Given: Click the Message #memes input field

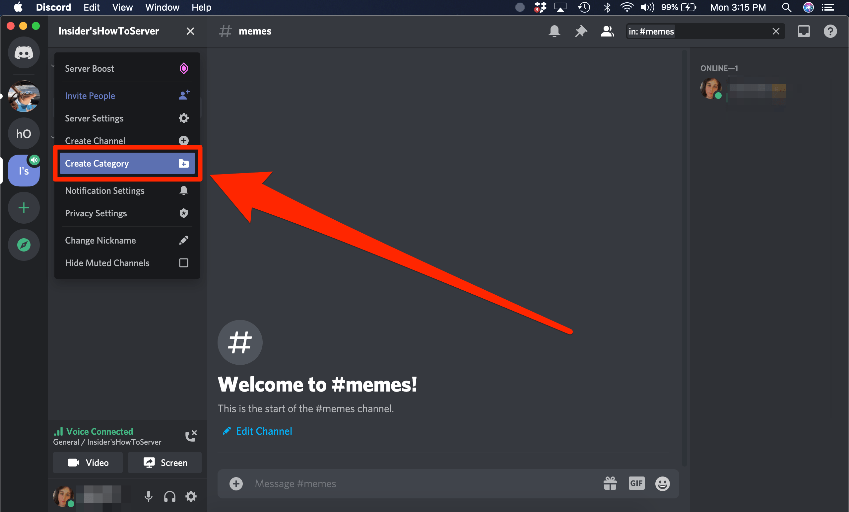Looking at the screenshot, I should [x=414, y=483].
